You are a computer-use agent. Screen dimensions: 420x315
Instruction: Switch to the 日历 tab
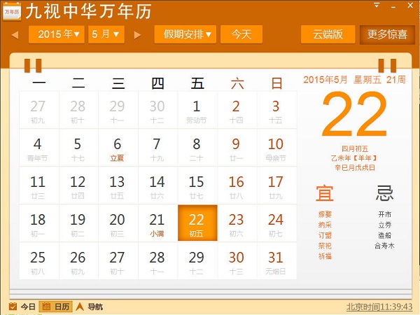pyautogui.click(x=56, y=307)
